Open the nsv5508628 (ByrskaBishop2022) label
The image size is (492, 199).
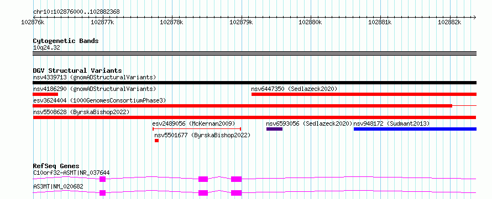(81, 112)
